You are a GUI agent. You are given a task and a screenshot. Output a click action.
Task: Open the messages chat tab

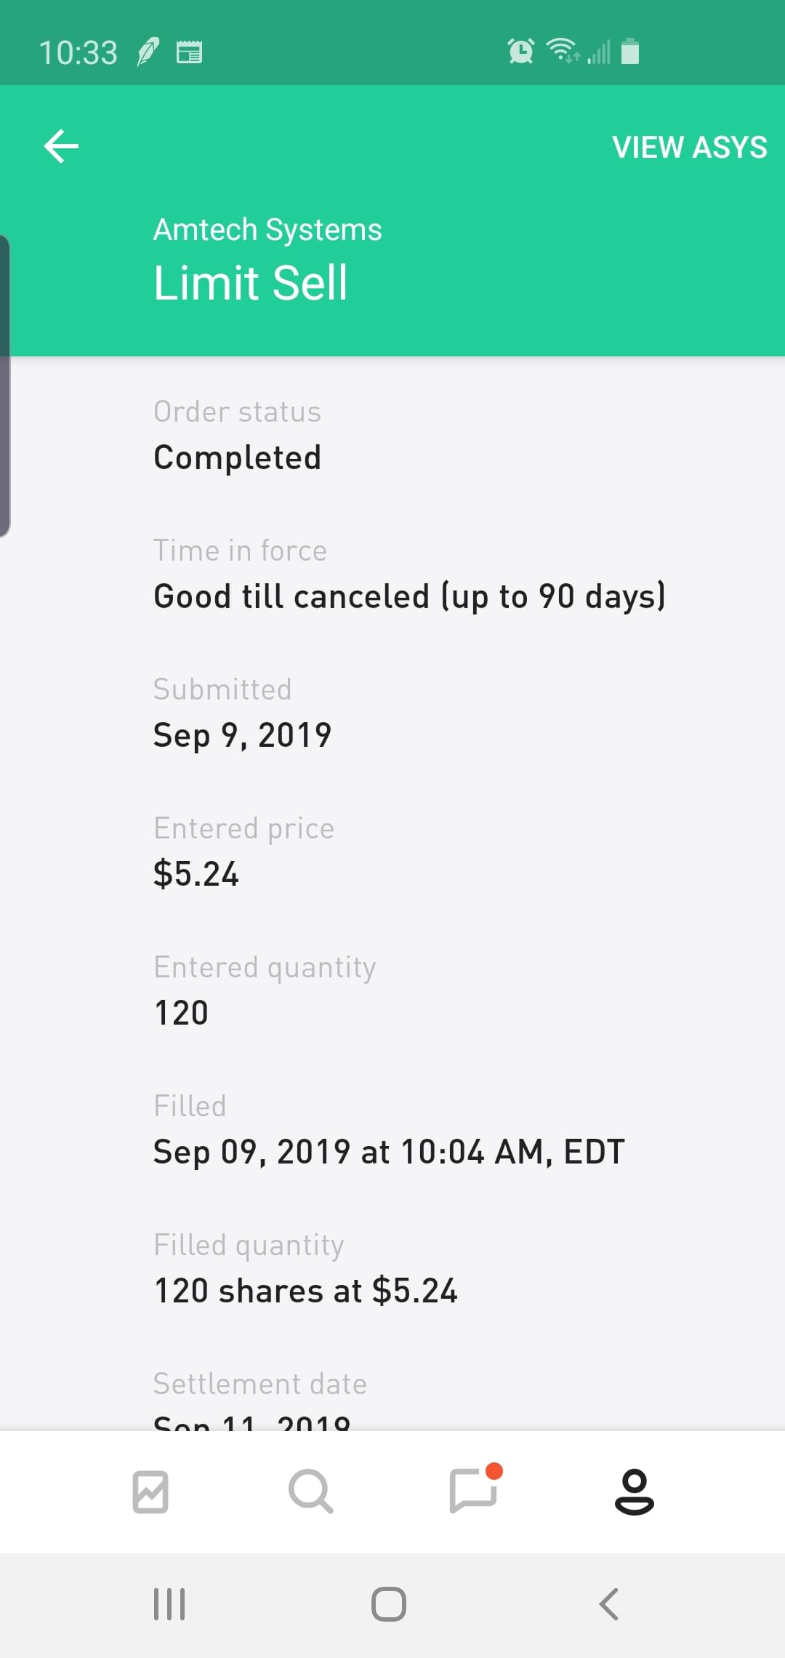click(x=473, y=1490)
